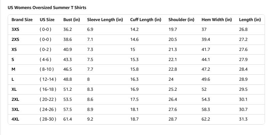
Task: Click the '3XS' brand size cell
Action: (15, 29)
